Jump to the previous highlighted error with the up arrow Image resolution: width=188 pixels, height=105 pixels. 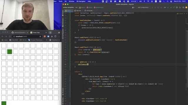(x=184, y=13)
